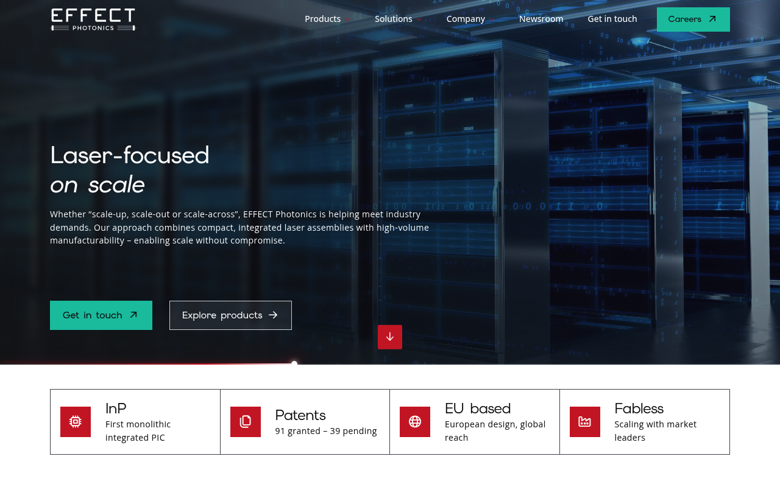780x487 pixels.
Task: Click 'Scaling with market leaders' text
Action: (x=656, y=431)
